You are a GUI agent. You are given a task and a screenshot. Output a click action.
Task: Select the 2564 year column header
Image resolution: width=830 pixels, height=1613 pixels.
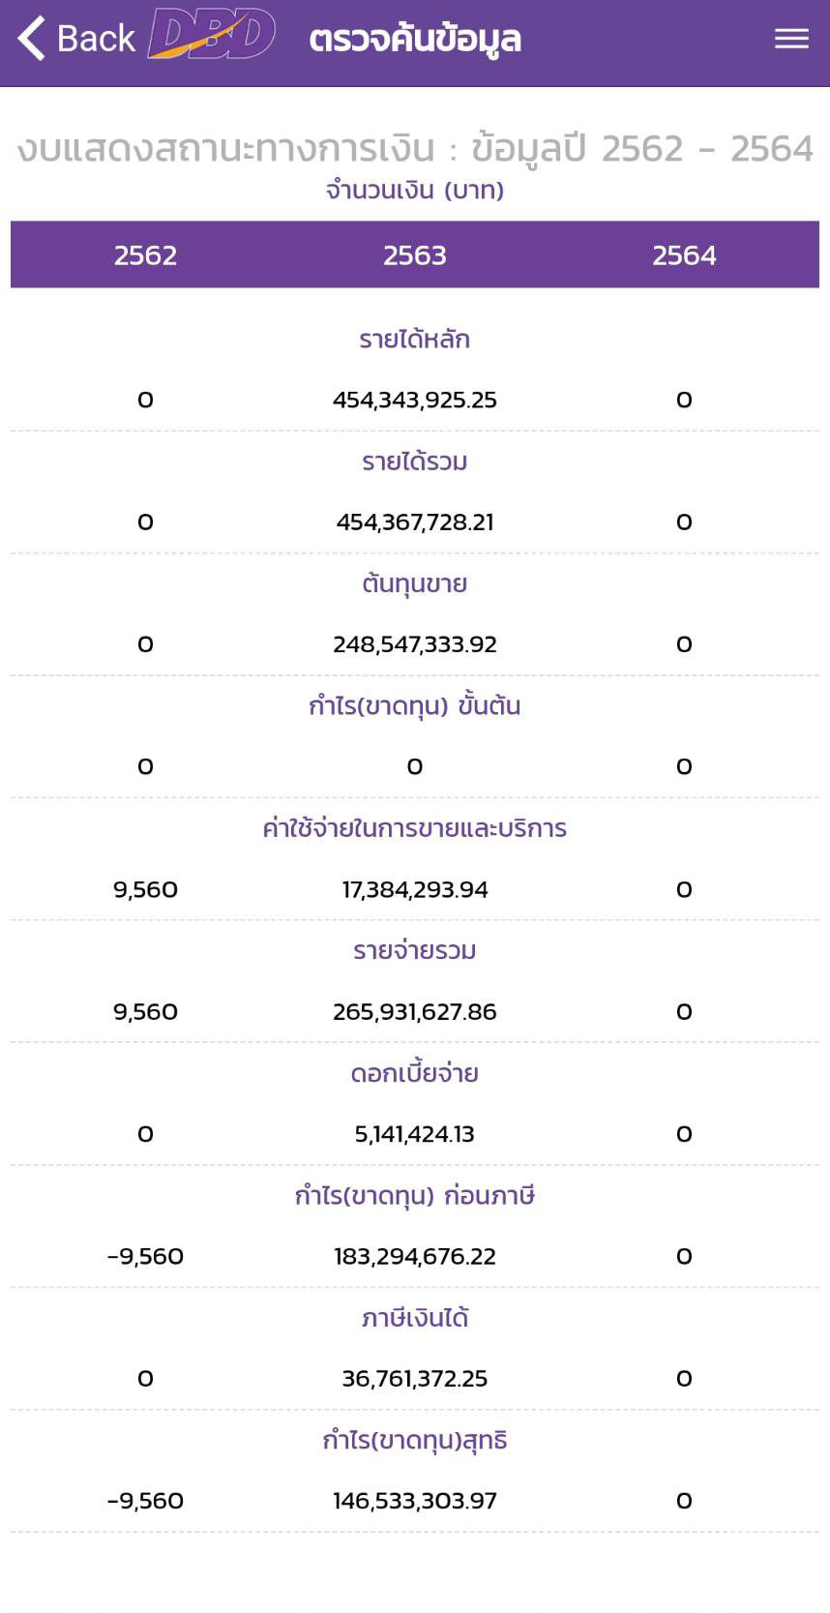684,255
